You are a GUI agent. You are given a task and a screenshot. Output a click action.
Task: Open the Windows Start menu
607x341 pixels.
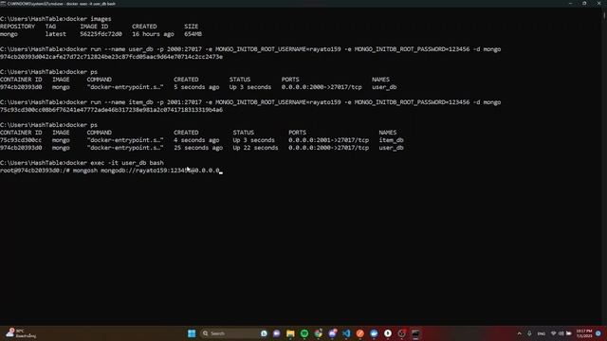(192, 333)
